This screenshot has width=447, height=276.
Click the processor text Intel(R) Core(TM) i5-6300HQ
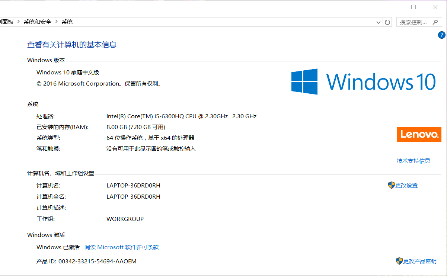click(182, 116)
